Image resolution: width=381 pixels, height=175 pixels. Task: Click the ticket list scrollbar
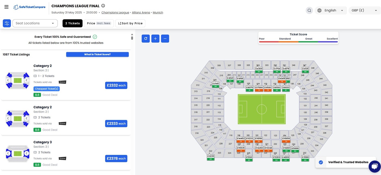click(x=132, y=37)
